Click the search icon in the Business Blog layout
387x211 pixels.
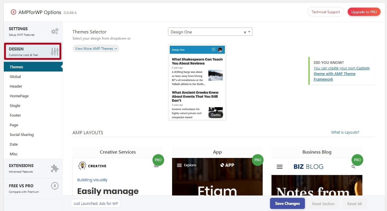click(353, 167)
